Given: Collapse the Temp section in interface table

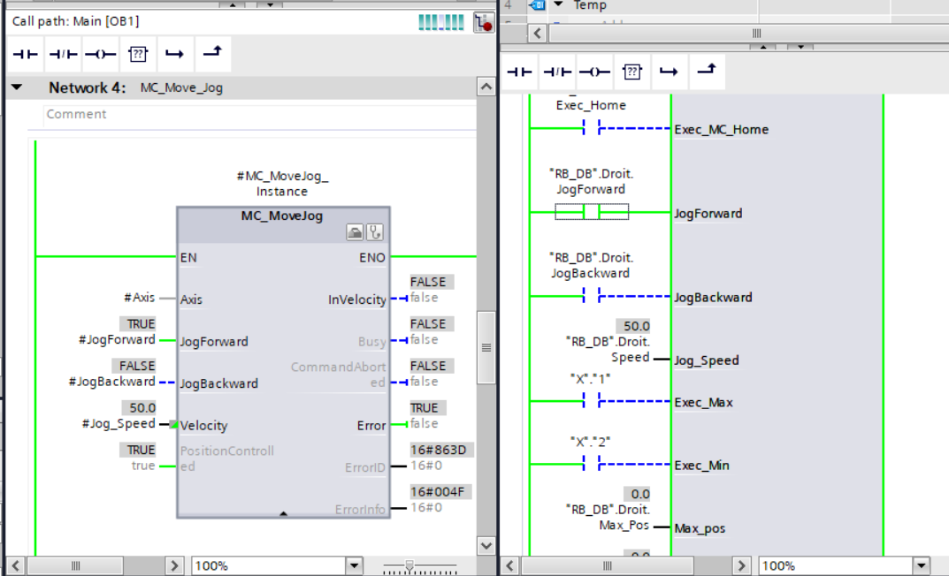Looking at the screenshot, I should (x=559, y=5).
